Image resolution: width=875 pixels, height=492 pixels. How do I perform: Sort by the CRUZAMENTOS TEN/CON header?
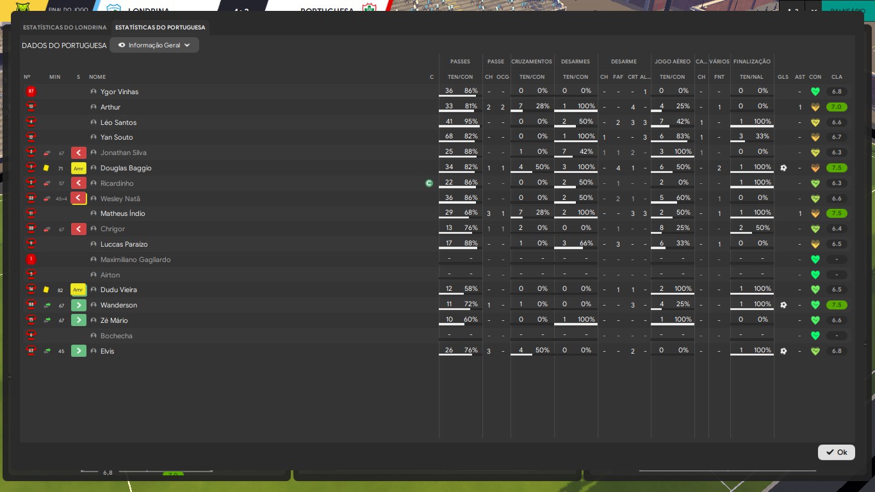(532, 77)
